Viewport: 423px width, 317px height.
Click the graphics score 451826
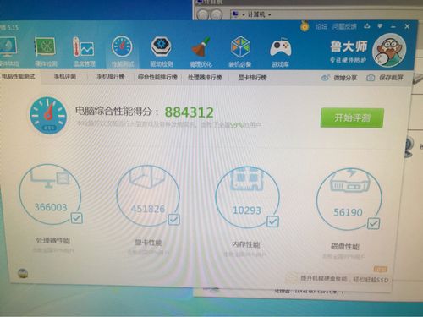(x=148, y=209)
